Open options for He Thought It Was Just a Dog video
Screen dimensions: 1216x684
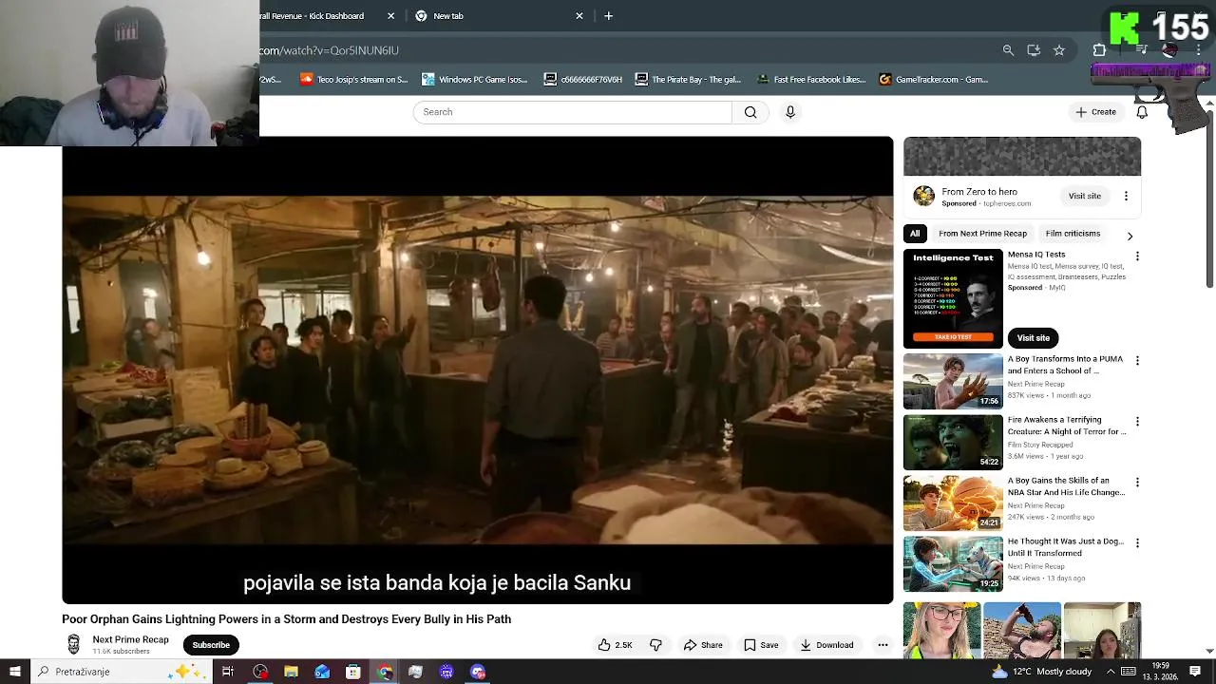pyautogui.click(x=1136, y=543)
